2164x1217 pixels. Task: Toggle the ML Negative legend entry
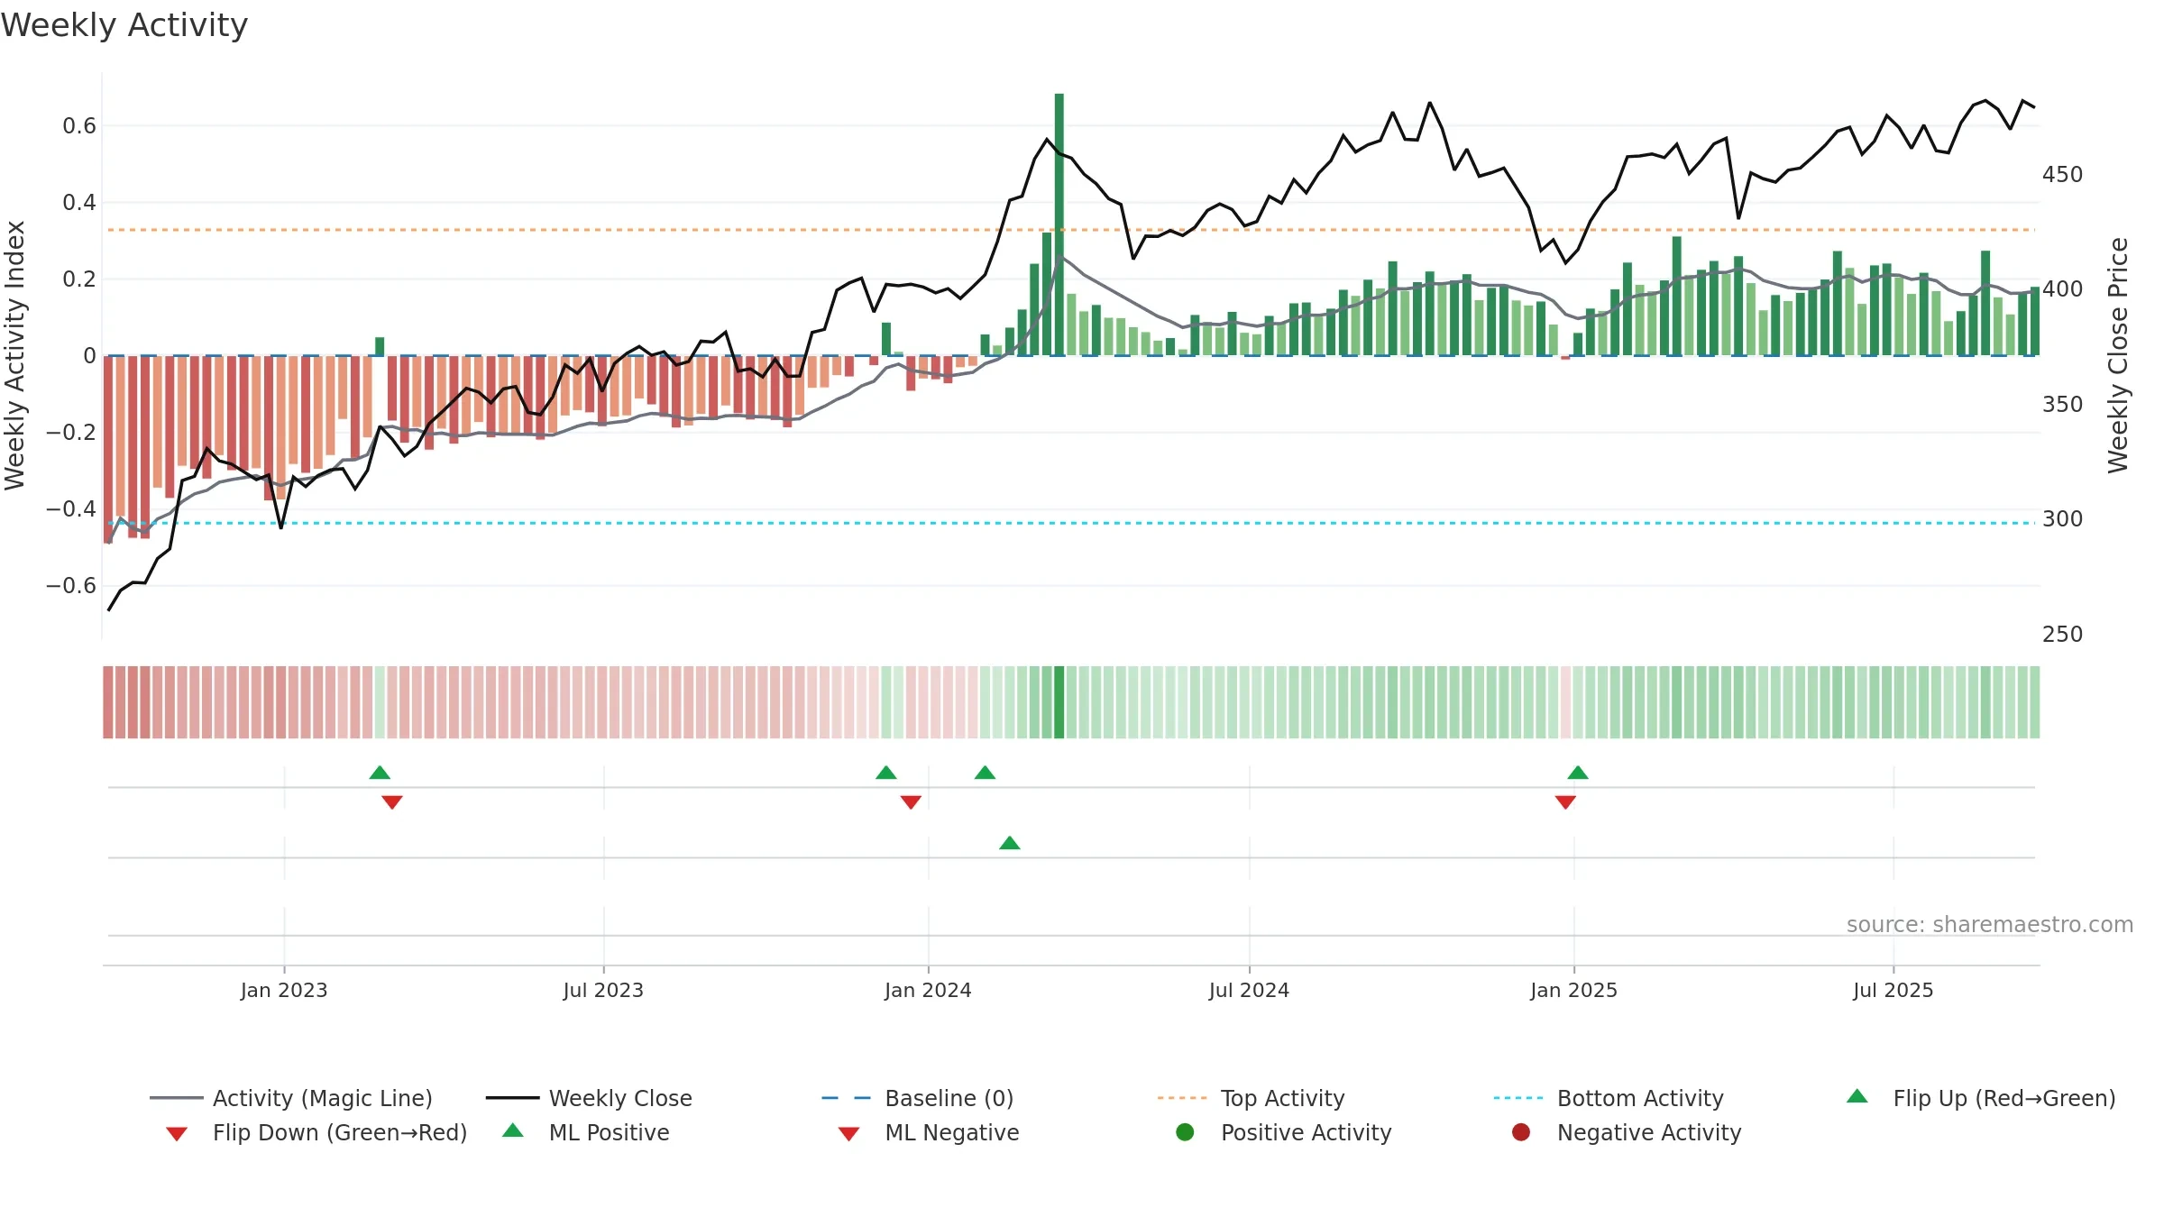(929, 1132)
